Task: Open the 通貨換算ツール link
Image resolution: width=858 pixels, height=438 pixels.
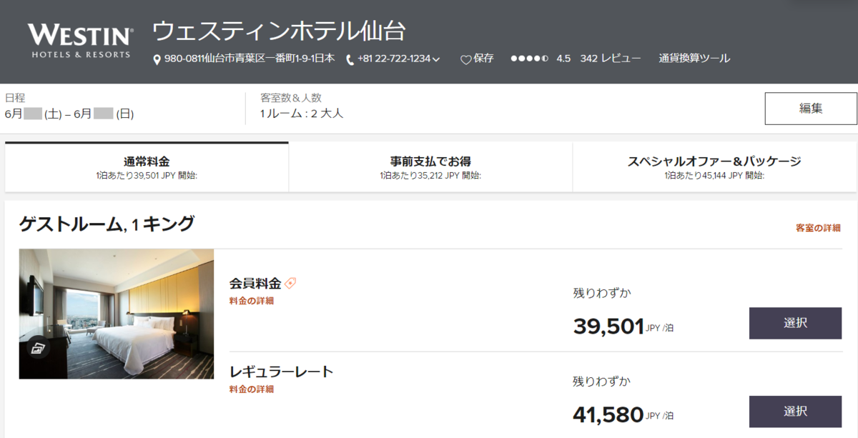Action: (694, 59)
